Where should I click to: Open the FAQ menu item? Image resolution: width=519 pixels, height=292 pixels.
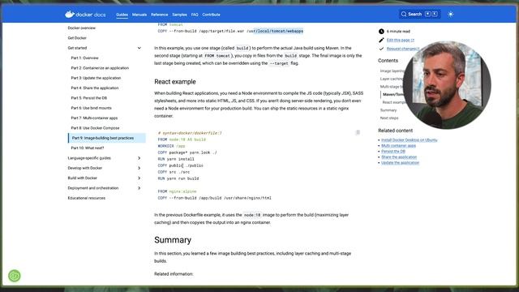pos(195,15)
